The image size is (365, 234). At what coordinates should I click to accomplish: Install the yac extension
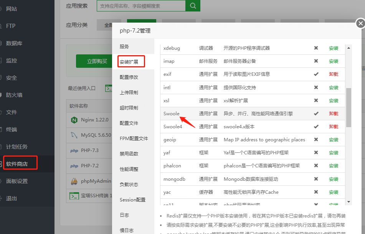pyautogui.click(x=334, y=192)
